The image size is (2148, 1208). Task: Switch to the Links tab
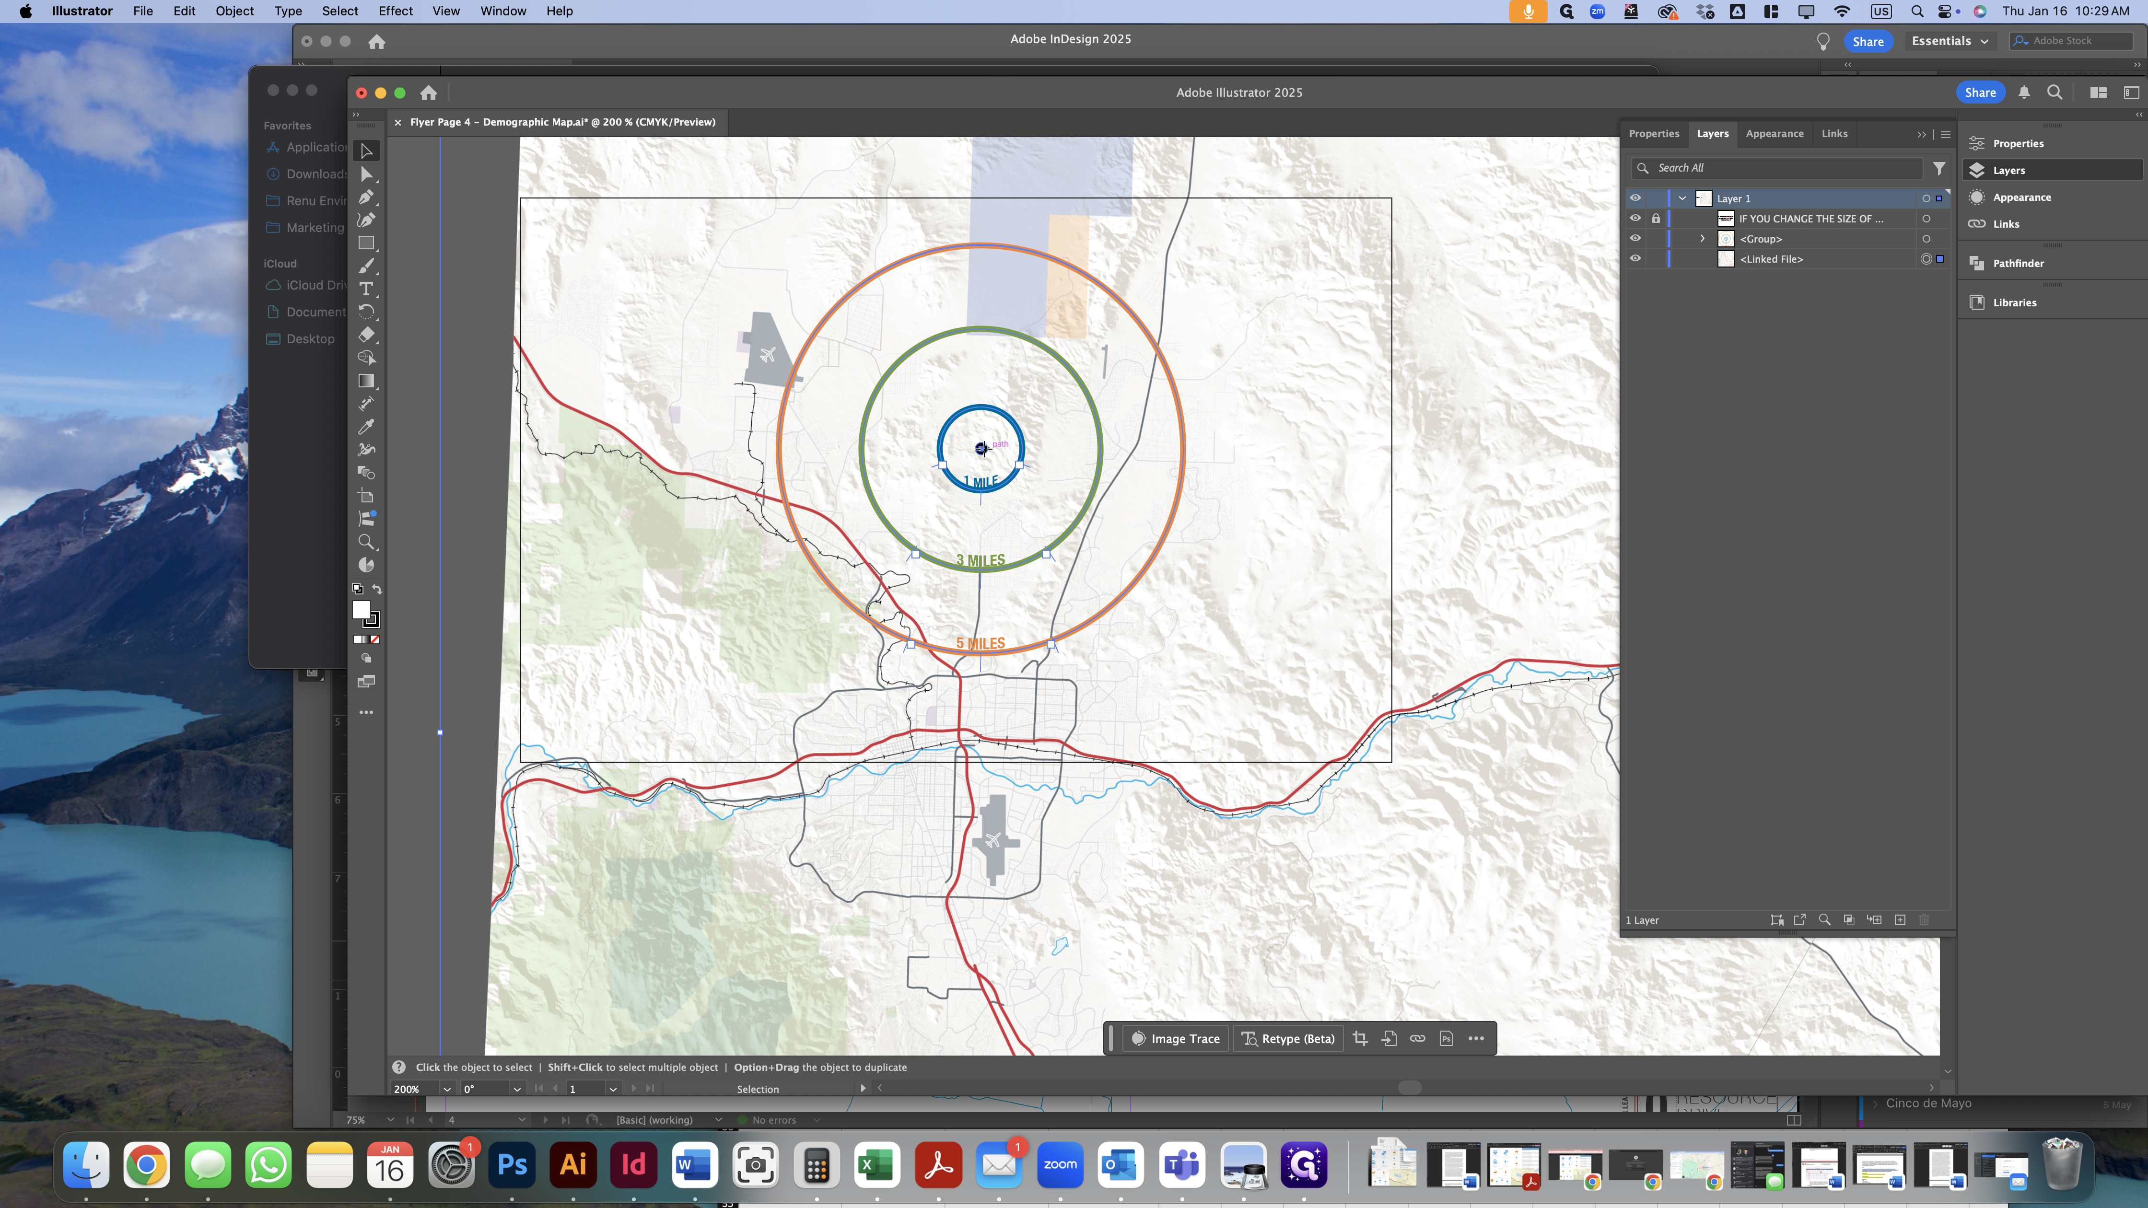[1834, 133]
